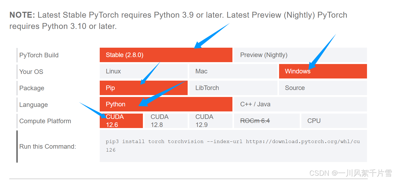Viewport: 393px width, 180px height.
Task: Select CUDA 12.8 compute platform
Action: pos(166,121)
